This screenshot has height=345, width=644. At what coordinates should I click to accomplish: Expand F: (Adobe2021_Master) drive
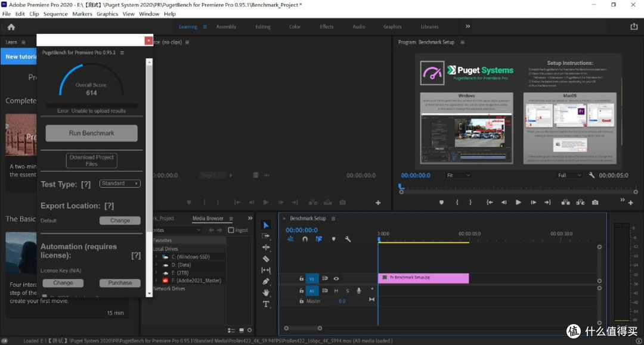(156, 281)
